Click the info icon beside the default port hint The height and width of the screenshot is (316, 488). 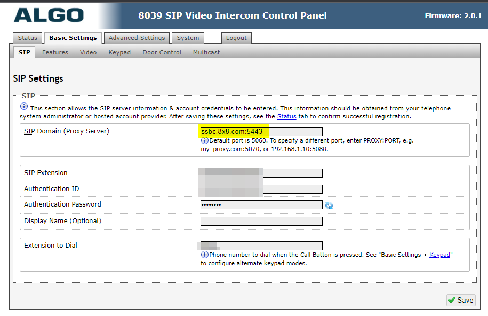[x=204, y=140]
